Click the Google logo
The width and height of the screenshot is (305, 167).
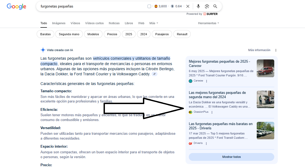[x=16, y=6]
